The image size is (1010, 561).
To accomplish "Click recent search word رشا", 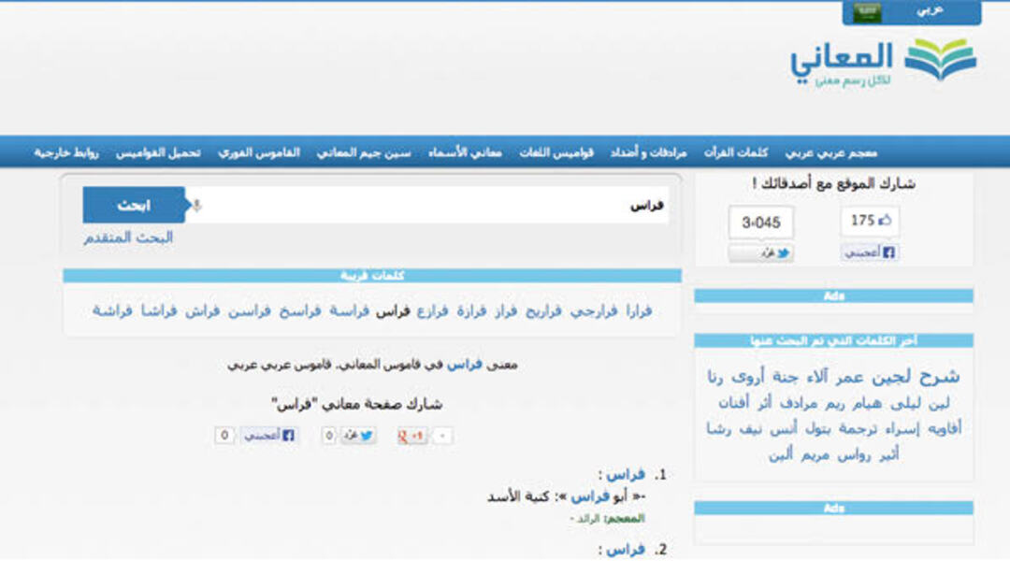I will [718, 429].
